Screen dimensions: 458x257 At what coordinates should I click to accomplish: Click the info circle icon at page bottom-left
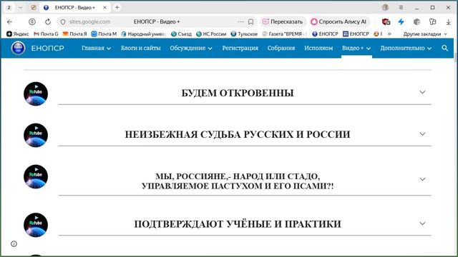click(14, 243)
